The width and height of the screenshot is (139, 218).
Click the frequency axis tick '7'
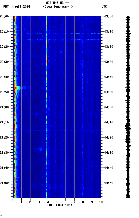[74, 202]
